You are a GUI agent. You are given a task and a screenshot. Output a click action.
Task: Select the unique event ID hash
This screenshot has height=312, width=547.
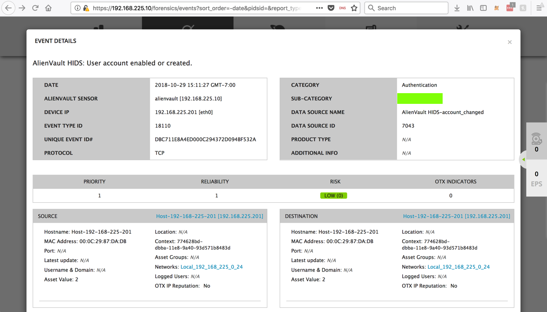click(x=205, y=139)
